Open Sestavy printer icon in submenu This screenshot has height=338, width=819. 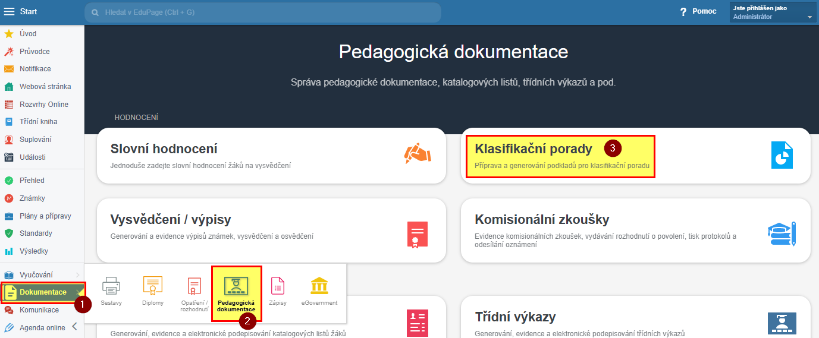click(x=111, y=286)
